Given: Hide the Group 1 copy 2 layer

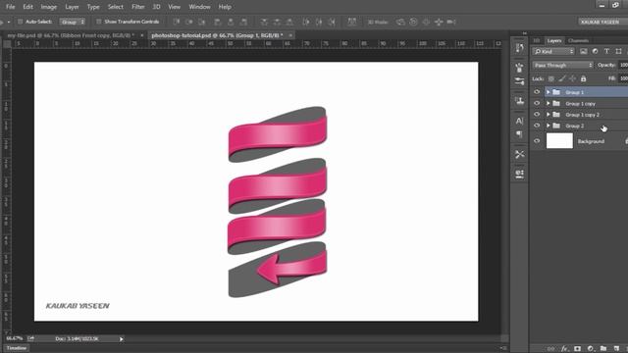Looking at the screenshot, I should (x=537, y=115).
